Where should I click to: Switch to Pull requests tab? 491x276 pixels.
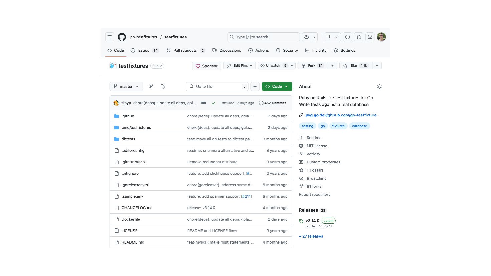(186, 50)
